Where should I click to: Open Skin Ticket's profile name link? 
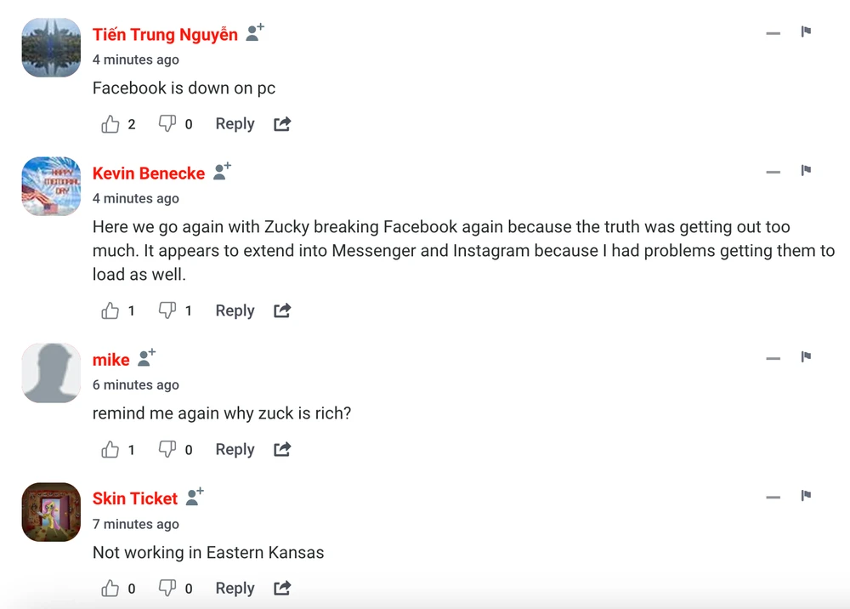135,498
